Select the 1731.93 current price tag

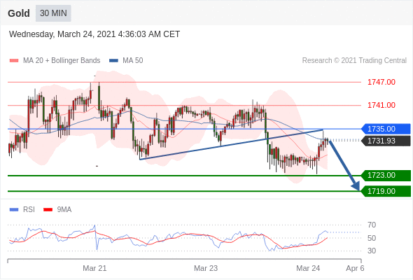(x=386, y=141)
